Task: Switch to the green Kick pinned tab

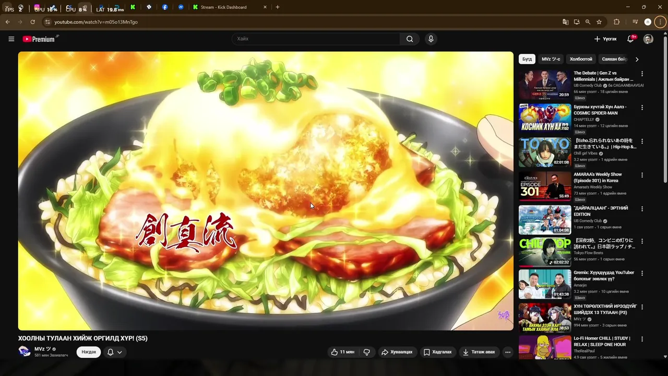Action: (x=133, y=7)
